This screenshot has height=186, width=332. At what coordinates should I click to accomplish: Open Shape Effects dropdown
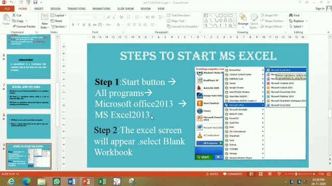point(272,26)
